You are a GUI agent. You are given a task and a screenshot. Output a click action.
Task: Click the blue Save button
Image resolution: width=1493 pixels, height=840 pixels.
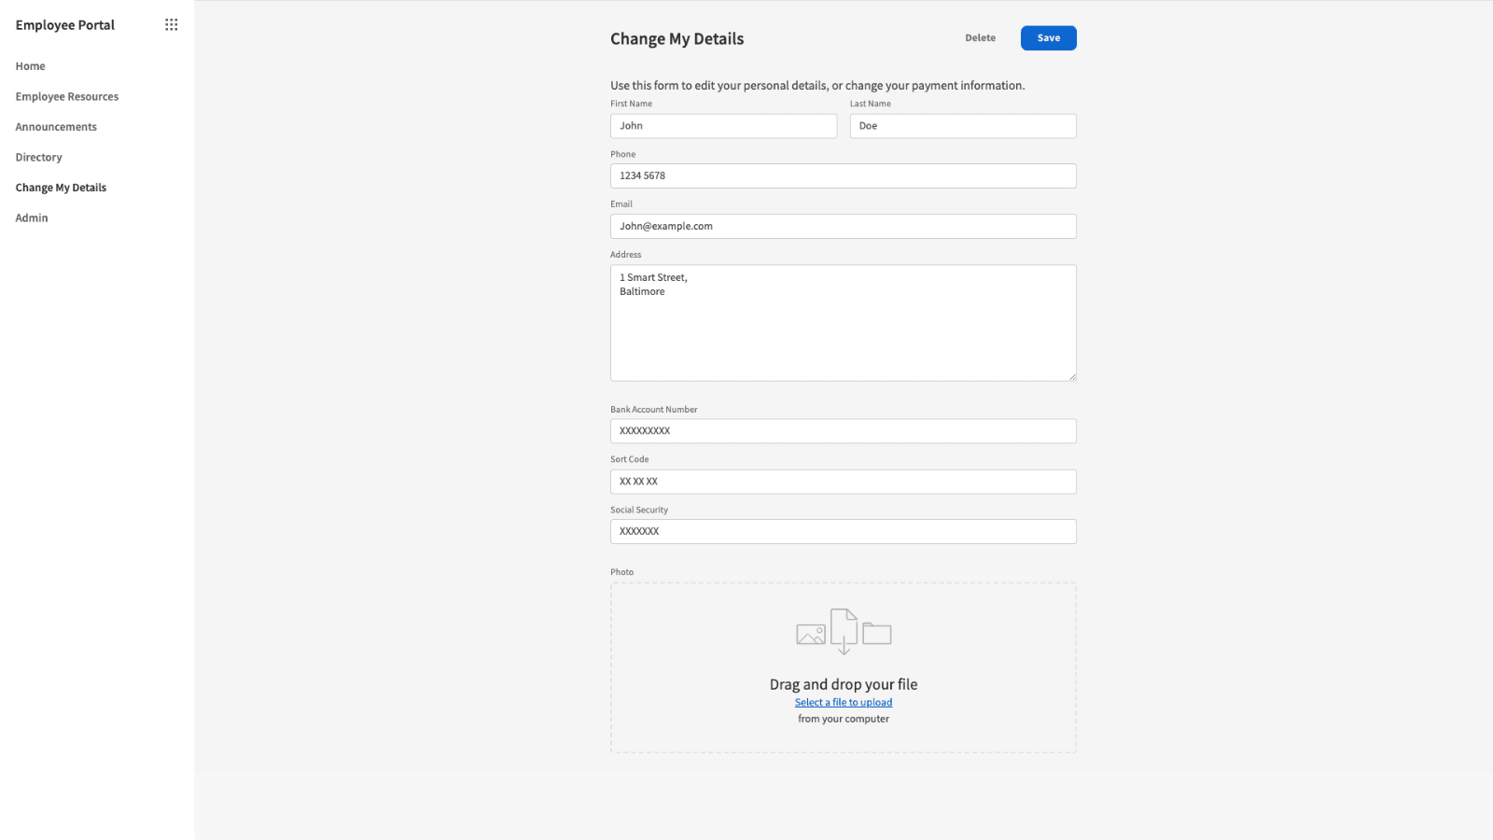click(x=1049, y=38)
